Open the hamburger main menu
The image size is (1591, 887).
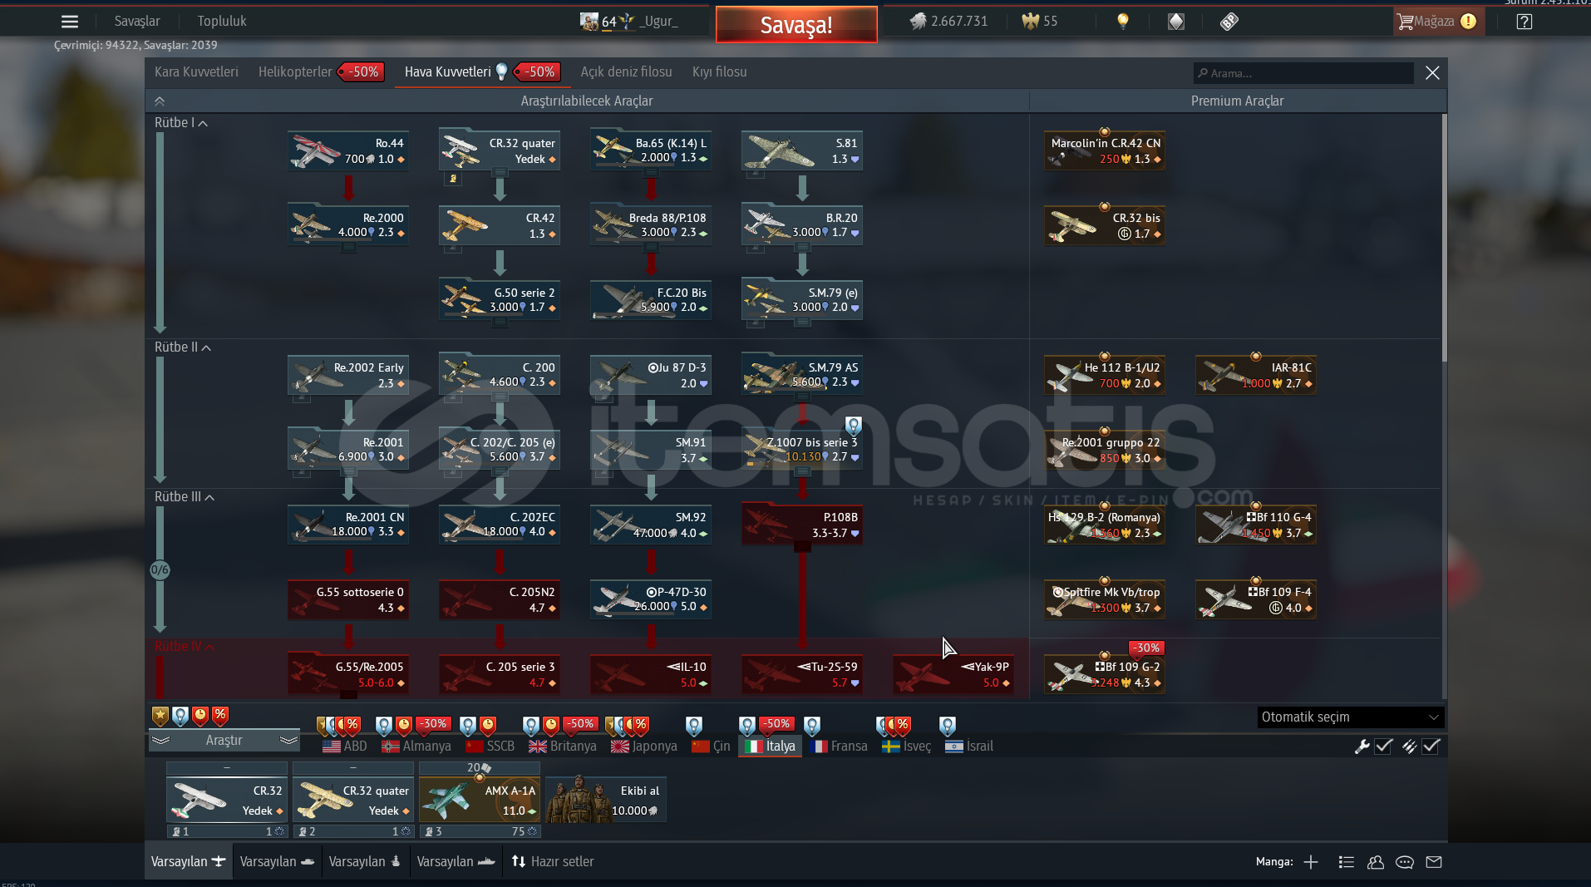70,22
